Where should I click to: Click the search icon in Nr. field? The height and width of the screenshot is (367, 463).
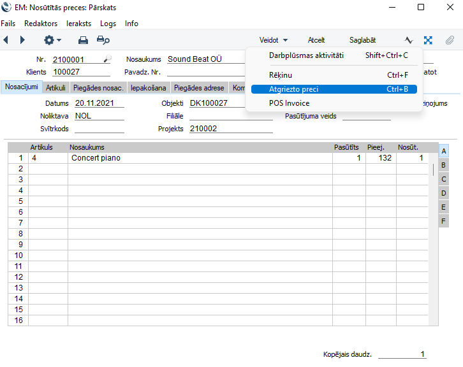[107, 59]
